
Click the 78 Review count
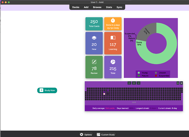pyautogui.click(x=94, y=69)
